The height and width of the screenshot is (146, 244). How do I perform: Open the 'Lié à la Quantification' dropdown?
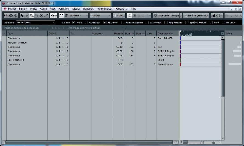click(196, 15)
